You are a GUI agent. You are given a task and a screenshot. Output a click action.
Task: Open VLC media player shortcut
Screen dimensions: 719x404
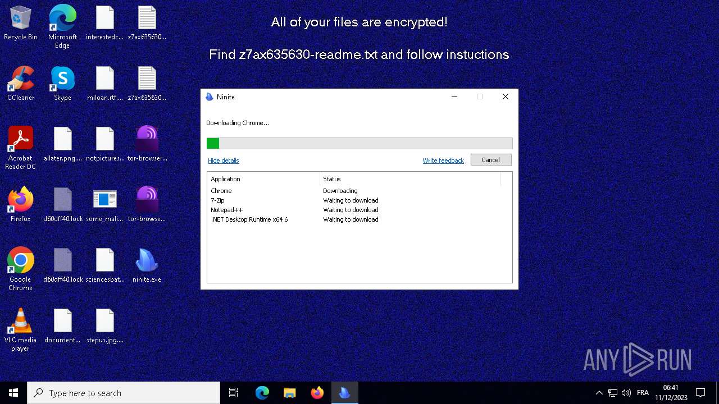pos(21,330)
